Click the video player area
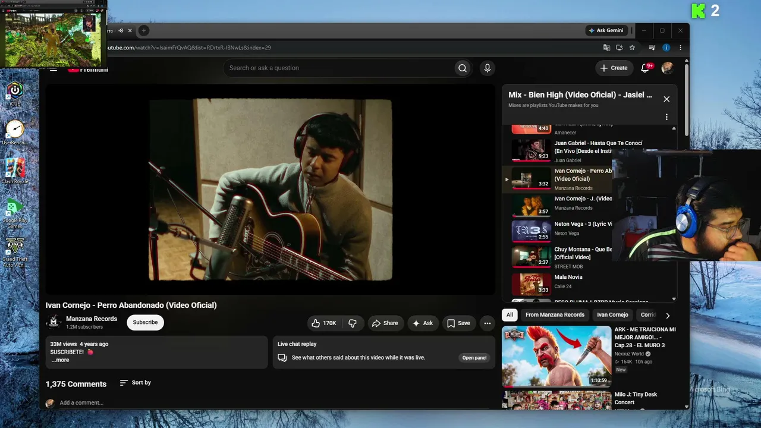The image size is (761, 428). [271, 190]
